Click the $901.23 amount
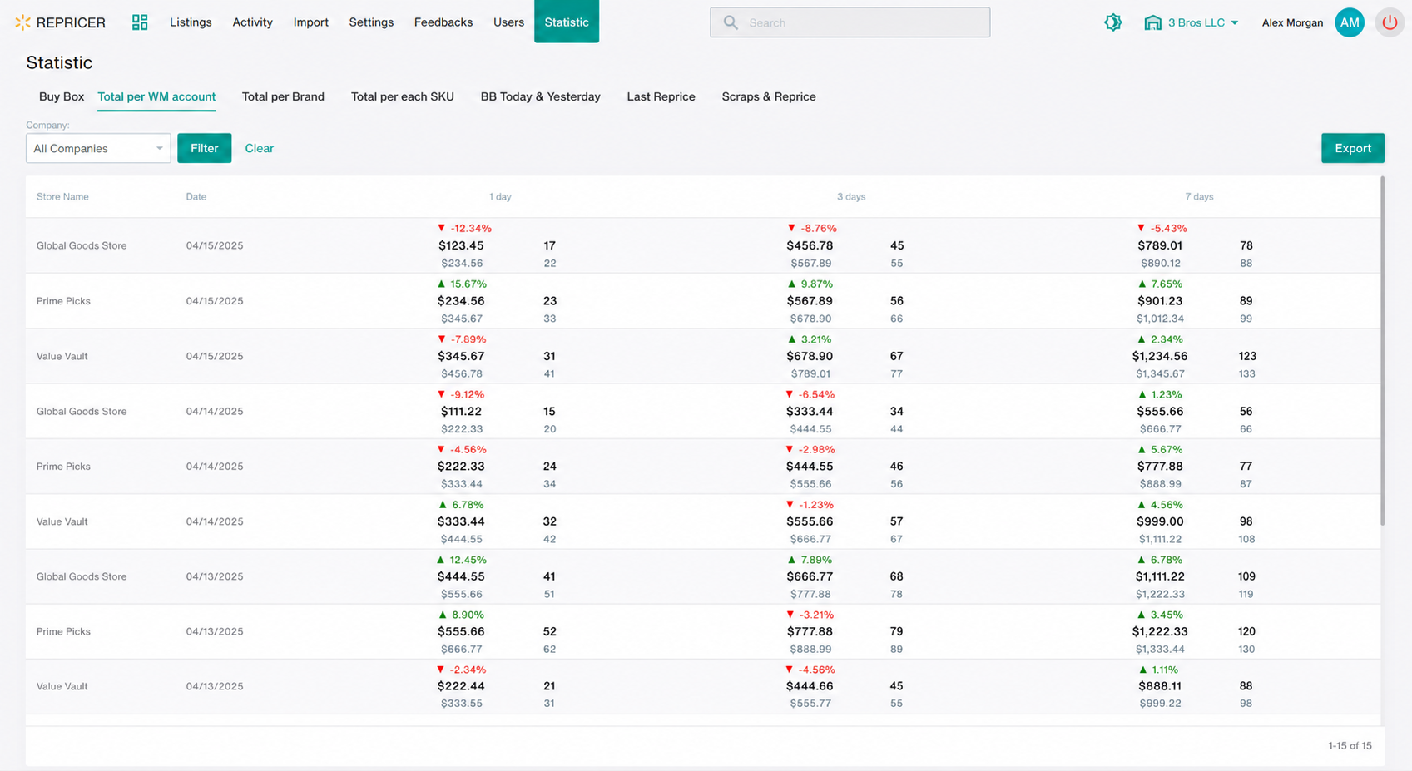Image resolution: width=1412 pixels, height=771 pixels. pos(1160,301)
